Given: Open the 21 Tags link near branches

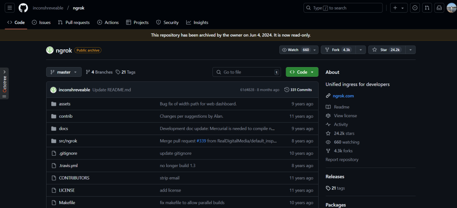Looking at the screenshot, I should [x=125, y=72].
